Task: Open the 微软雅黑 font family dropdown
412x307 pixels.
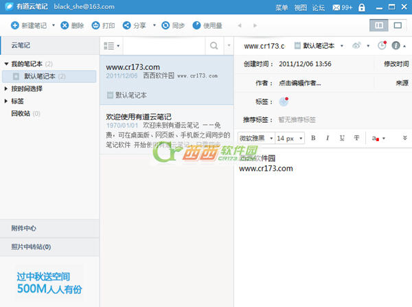Action: (x=256, y=138)
